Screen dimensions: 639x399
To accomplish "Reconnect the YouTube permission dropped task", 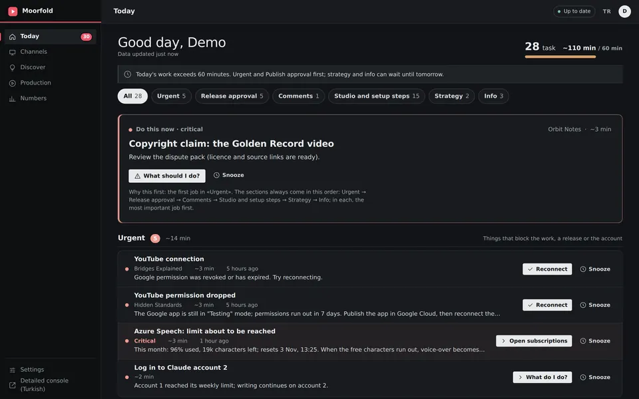I will tap(547, 305).
